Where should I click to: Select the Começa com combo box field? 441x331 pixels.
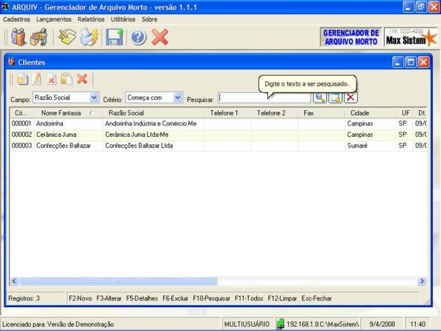point(154,98)
